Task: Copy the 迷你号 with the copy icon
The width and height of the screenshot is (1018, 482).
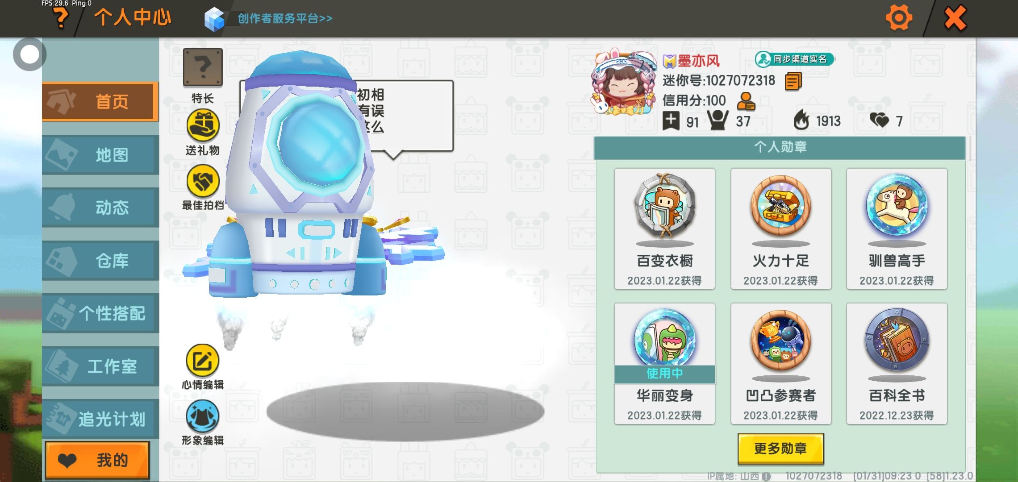Action: [793, 81]
